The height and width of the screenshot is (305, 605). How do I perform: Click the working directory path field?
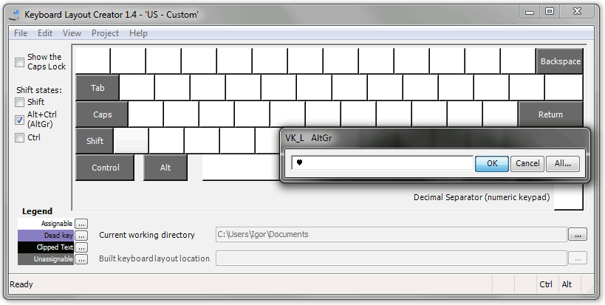[391, 234]
